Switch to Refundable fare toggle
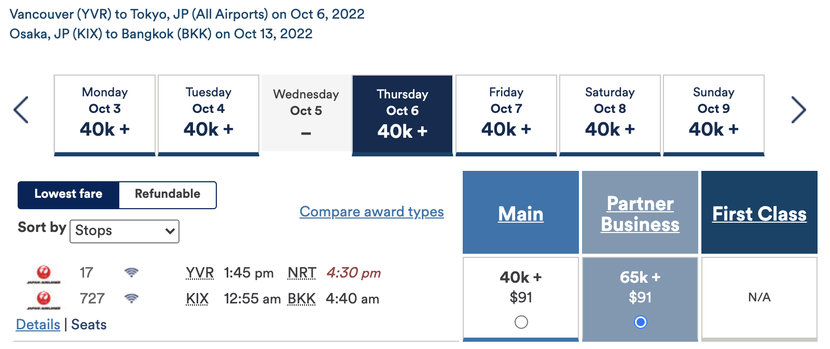The width and height of the screenshot is (830, 349). pos(168,194)
